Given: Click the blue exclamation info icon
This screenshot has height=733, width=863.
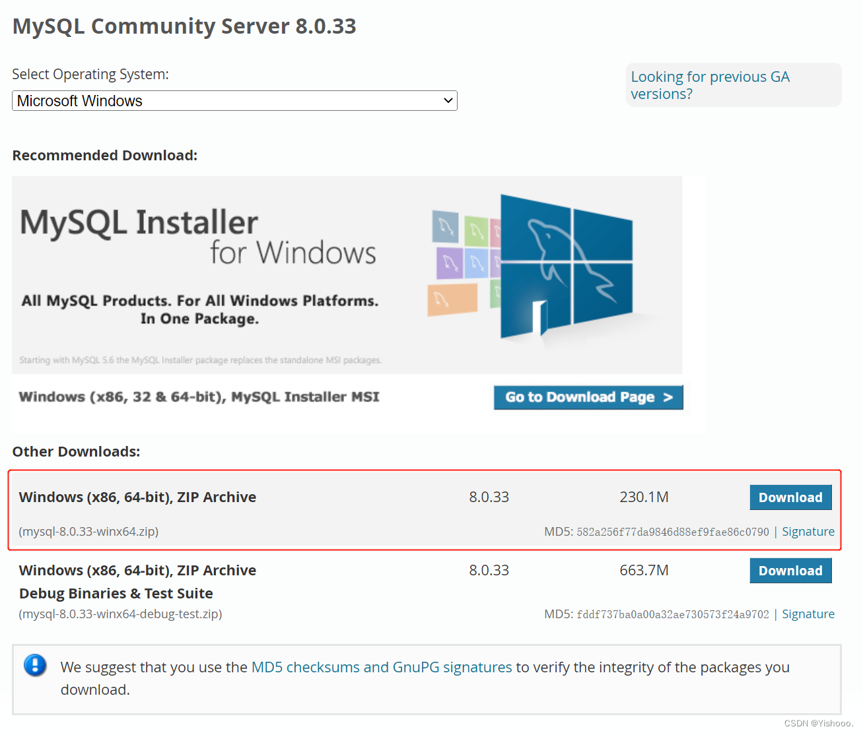Looking at the screenshot, I should click(x=35, y=665).
